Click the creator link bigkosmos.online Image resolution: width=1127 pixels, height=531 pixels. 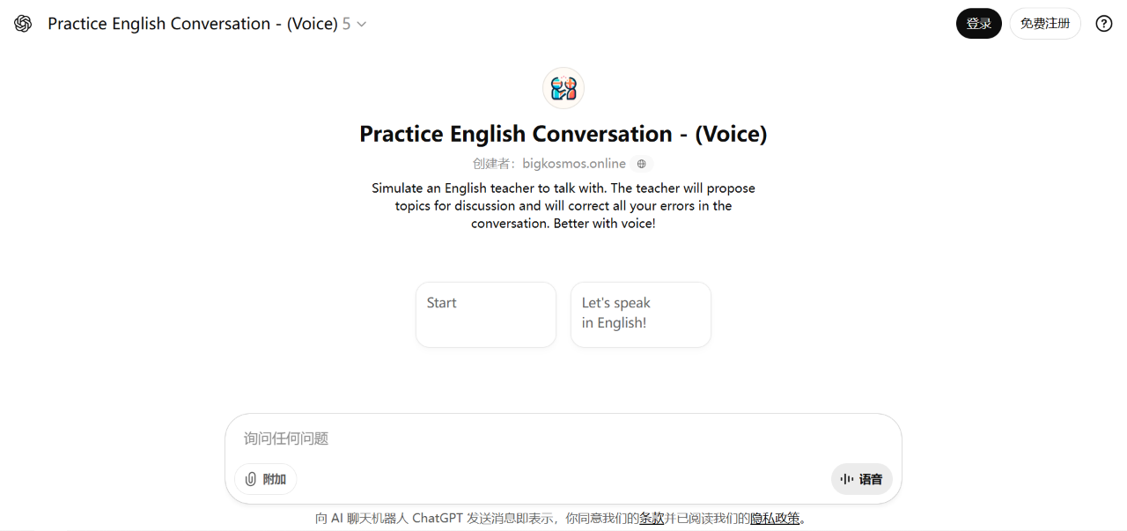pyautogui.click(x=573, y=164)
